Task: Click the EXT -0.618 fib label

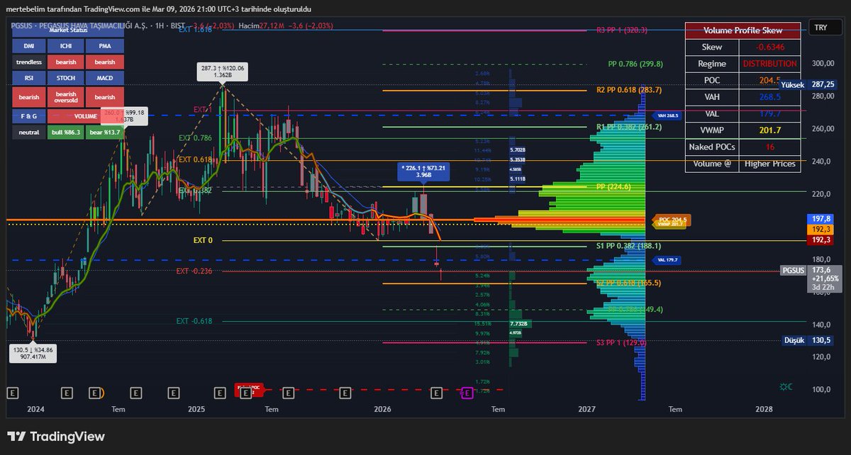Action: point(194,321)
